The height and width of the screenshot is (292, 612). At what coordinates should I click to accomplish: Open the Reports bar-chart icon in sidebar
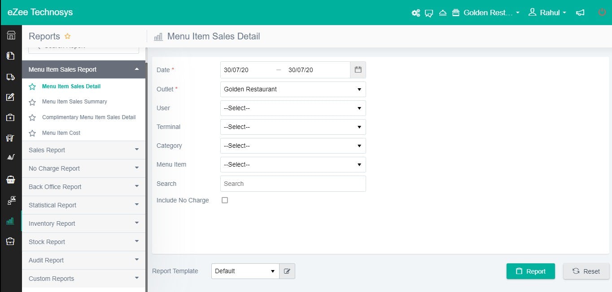pos(11,221)
